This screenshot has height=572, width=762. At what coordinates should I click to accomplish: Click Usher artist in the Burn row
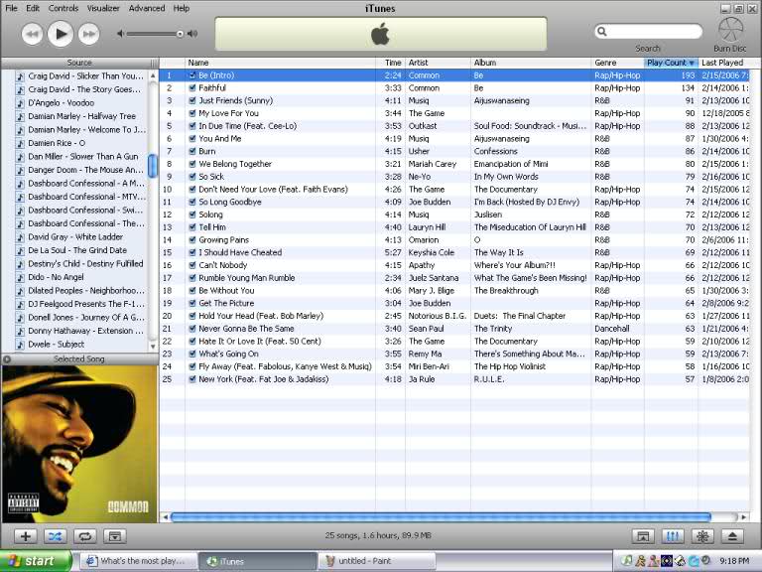(419, 151)
